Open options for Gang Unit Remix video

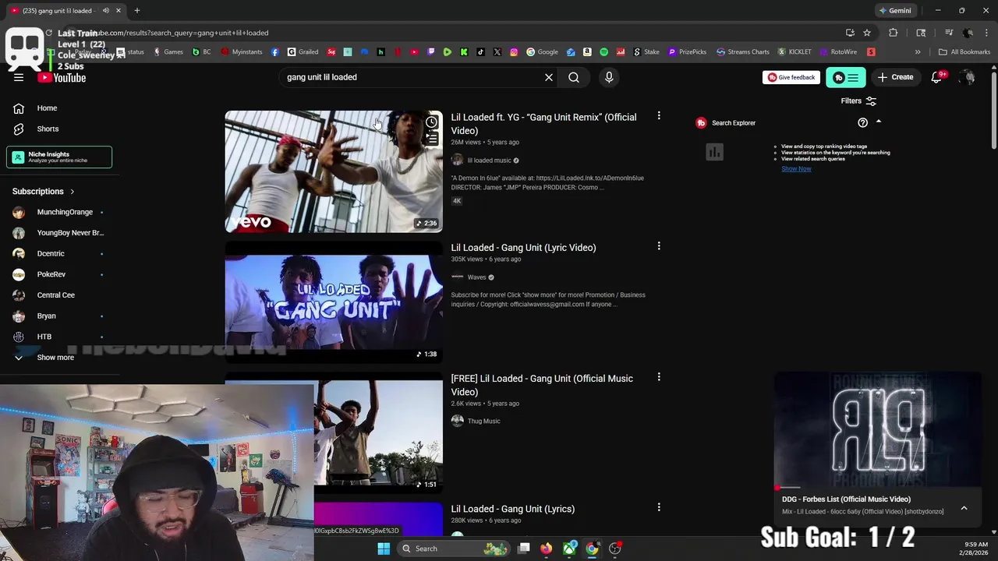coord(659,116)
